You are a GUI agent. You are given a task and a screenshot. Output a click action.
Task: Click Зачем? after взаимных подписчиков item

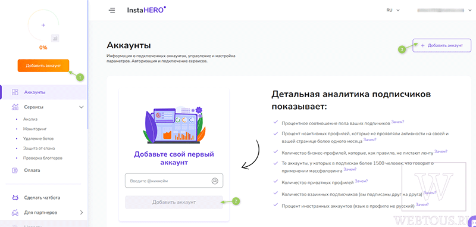point(430,192)
